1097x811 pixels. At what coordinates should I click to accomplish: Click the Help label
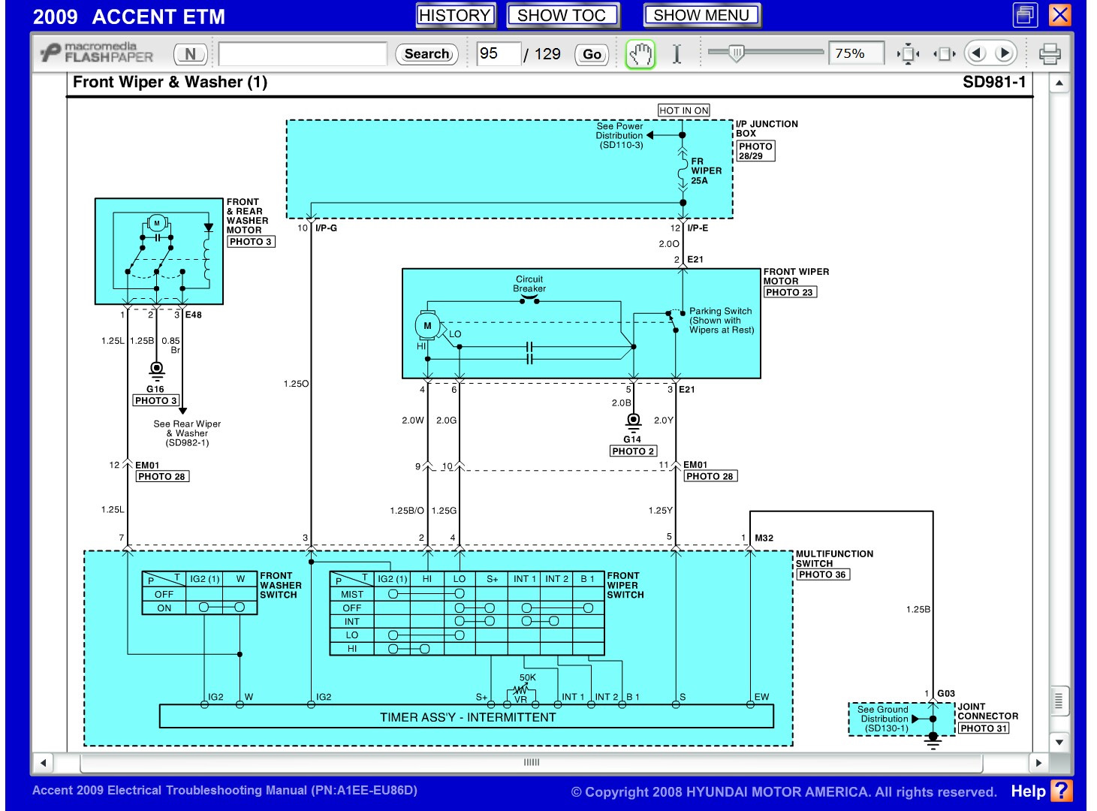pyautogui.click(x=1028, y=791)
